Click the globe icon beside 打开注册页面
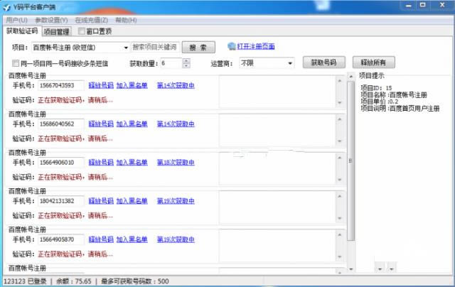455x287 pixels. 231,47
